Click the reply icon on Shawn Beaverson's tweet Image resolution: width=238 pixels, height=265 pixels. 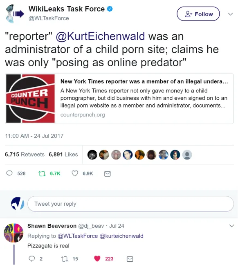[31, 258]
